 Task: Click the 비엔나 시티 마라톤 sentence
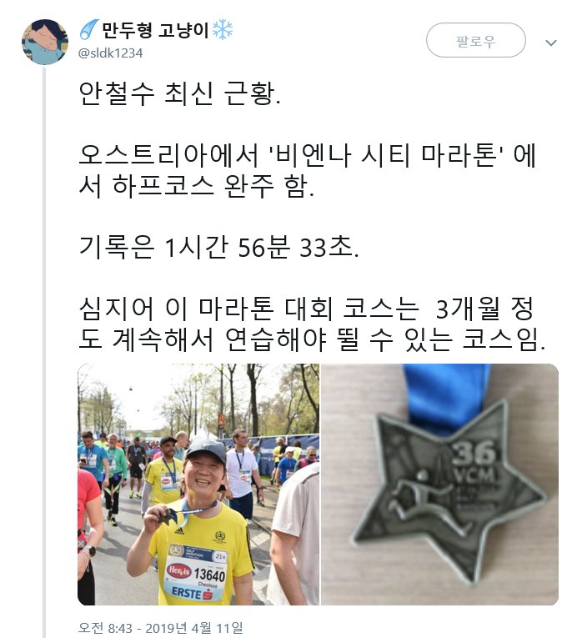click(x=308, y=169)
